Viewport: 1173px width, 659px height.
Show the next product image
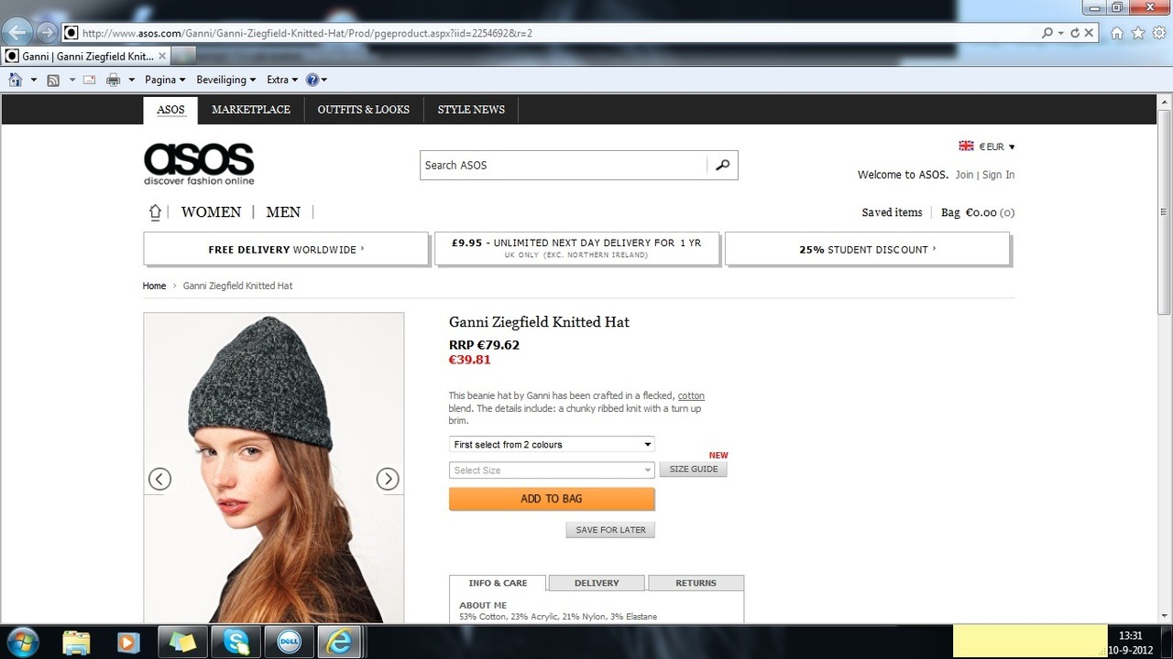388,479
